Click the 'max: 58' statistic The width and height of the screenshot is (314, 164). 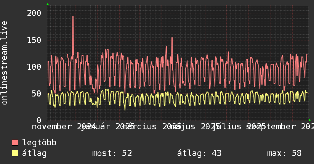click(284, 153)
